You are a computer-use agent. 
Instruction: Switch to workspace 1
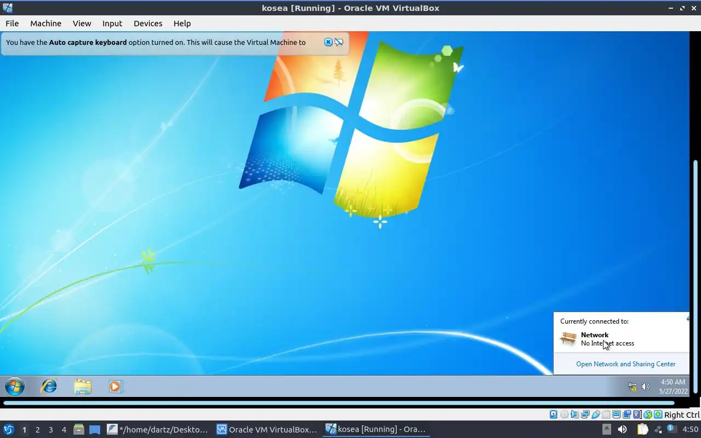pyautogui.click(x=24, y=430)
